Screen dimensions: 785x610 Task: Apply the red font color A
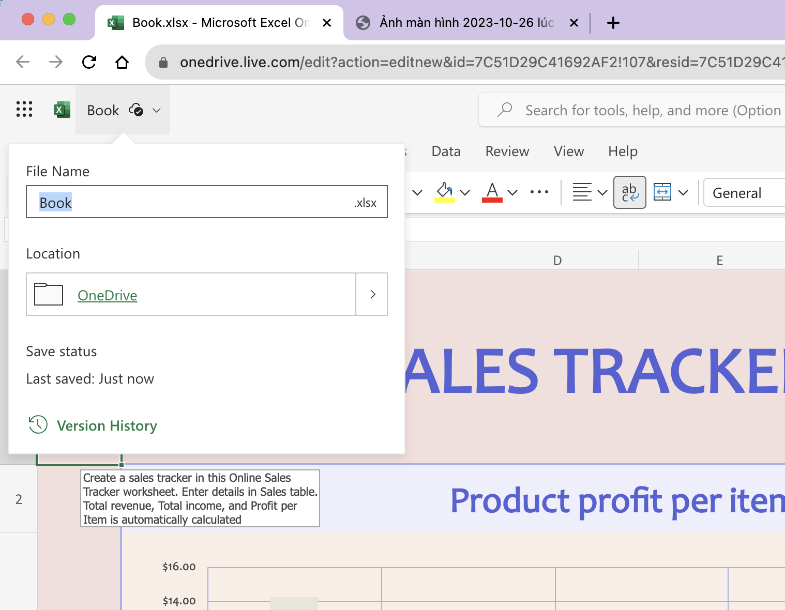click(492, 192)
